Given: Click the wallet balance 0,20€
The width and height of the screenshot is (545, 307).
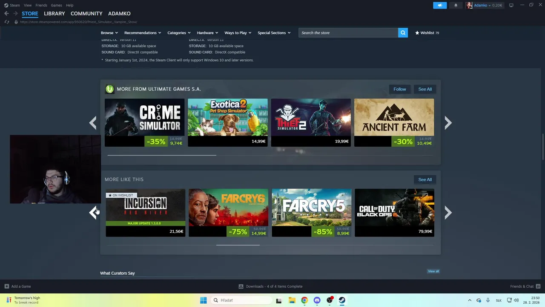Looking at the screenshot, I should 497,5.
